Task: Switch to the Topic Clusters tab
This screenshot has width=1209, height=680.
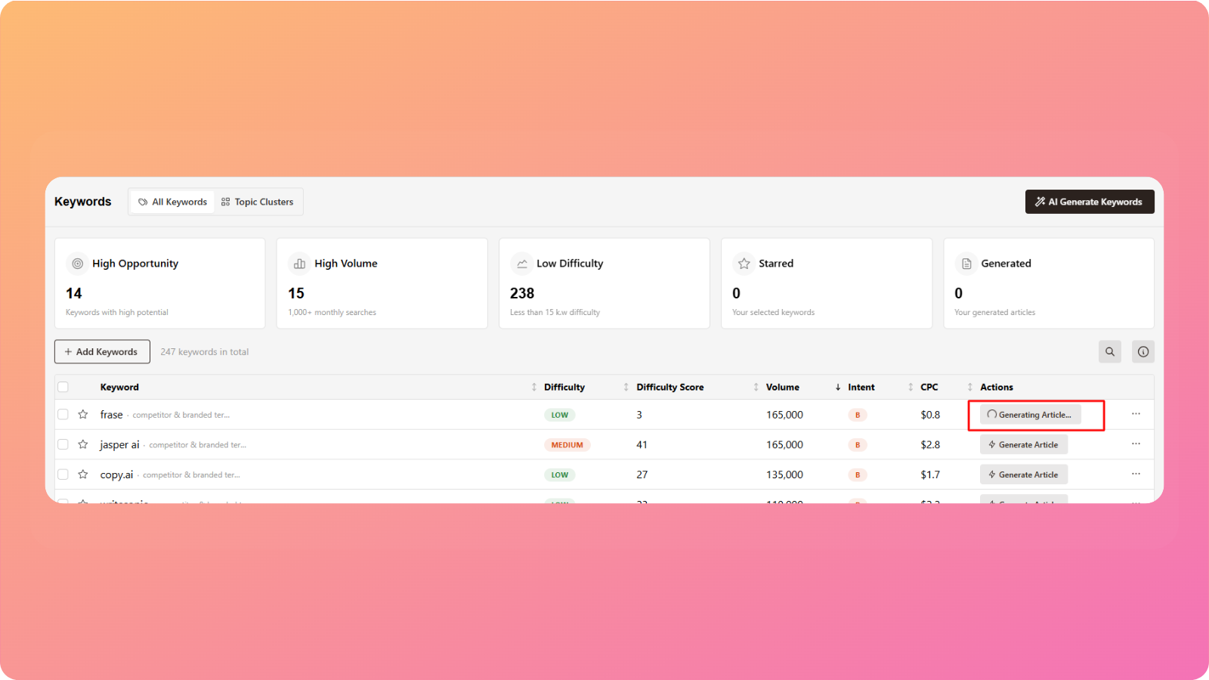Action: click(257, 202)
